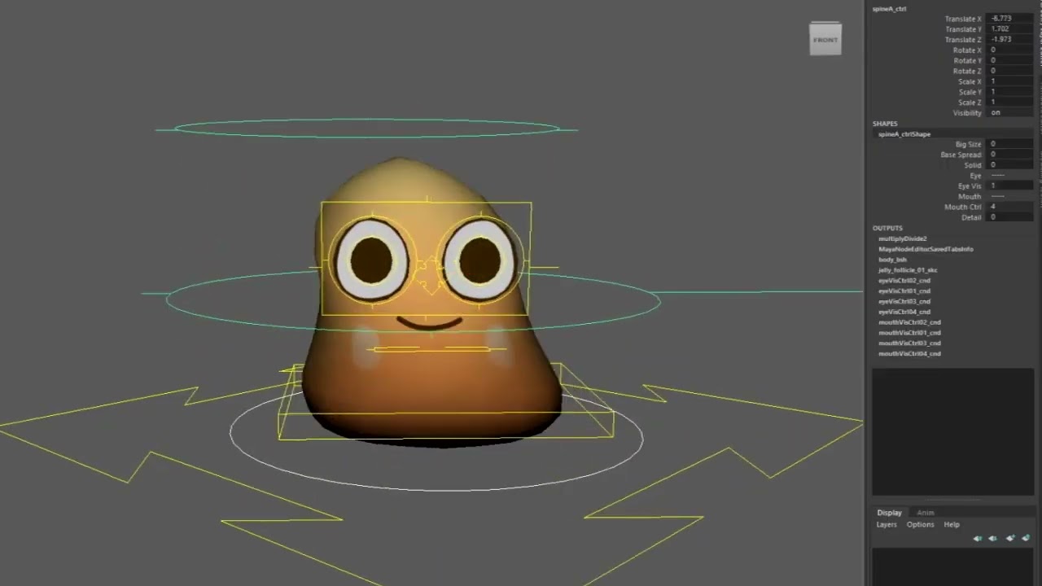
Task: Select the 'Scale Y' attribute label
Action: pyautogui.click(x=970, y=92)
